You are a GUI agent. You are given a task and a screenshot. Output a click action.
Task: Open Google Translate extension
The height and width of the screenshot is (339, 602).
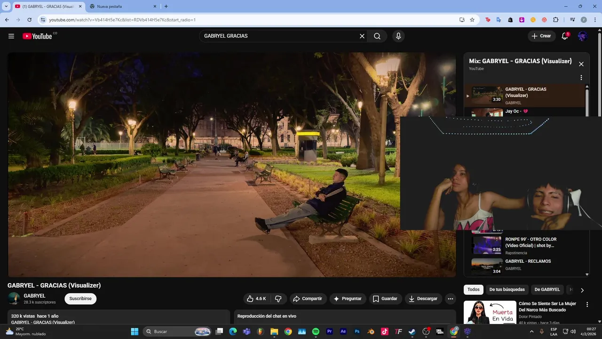(499, 20)
